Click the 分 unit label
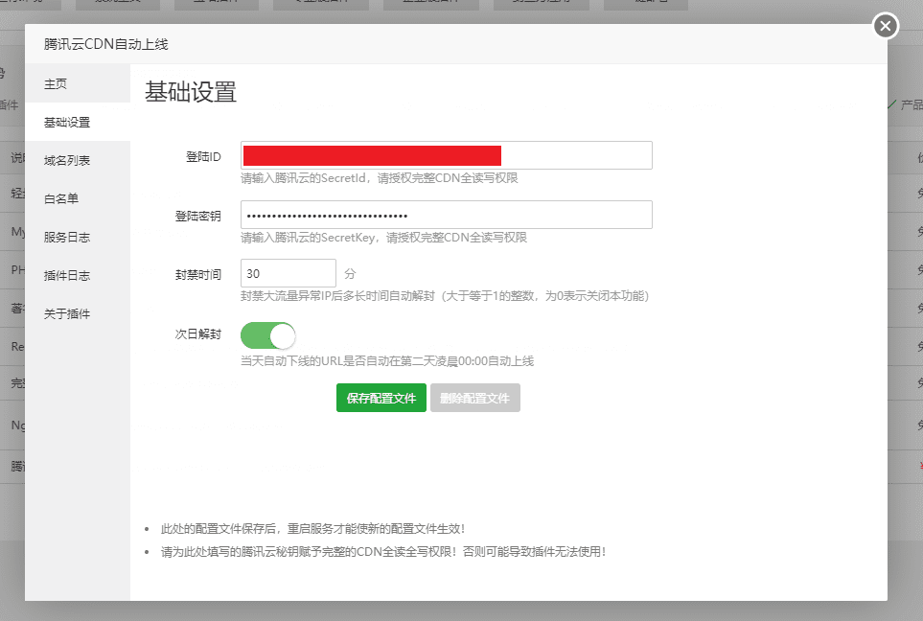Screen dimensions: 923x621 [x=350, y=274]
